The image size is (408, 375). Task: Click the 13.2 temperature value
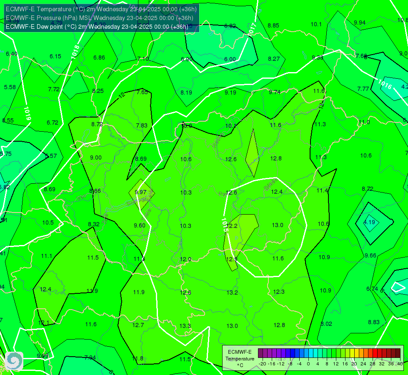pyautogui.click(x=232, y=293)
